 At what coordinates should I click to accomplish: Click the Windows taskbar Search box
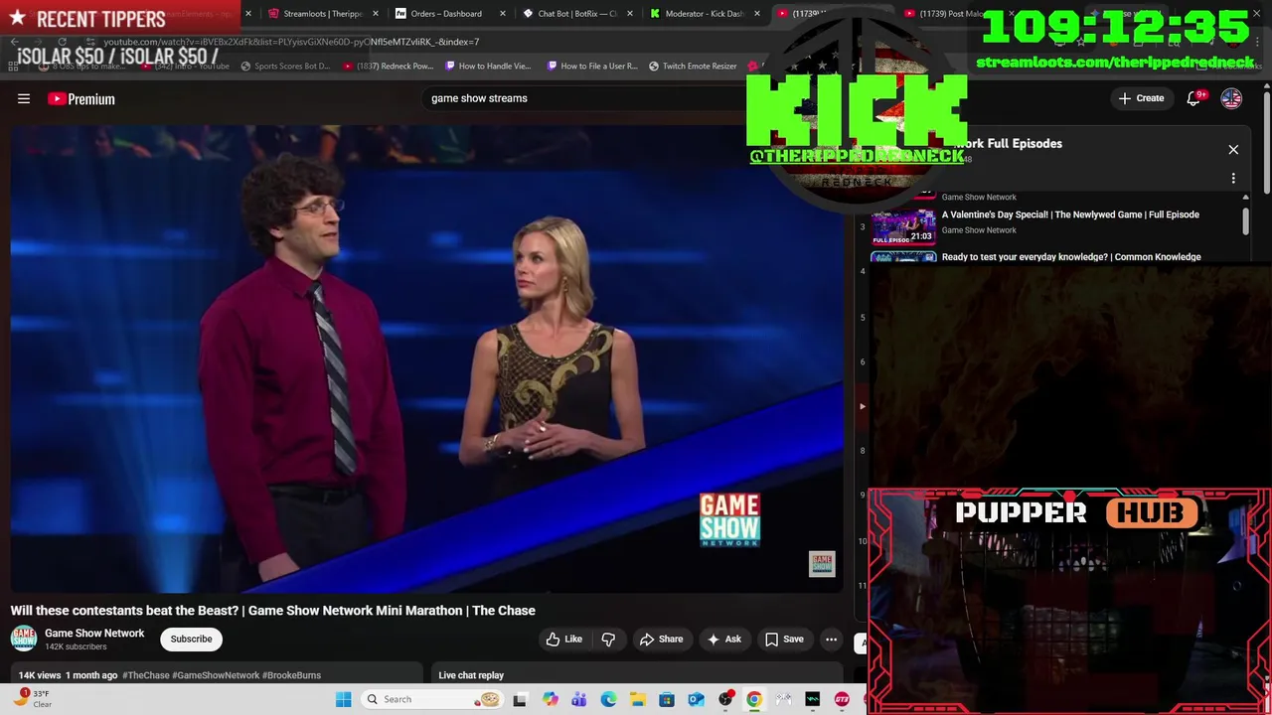[431, 699]
